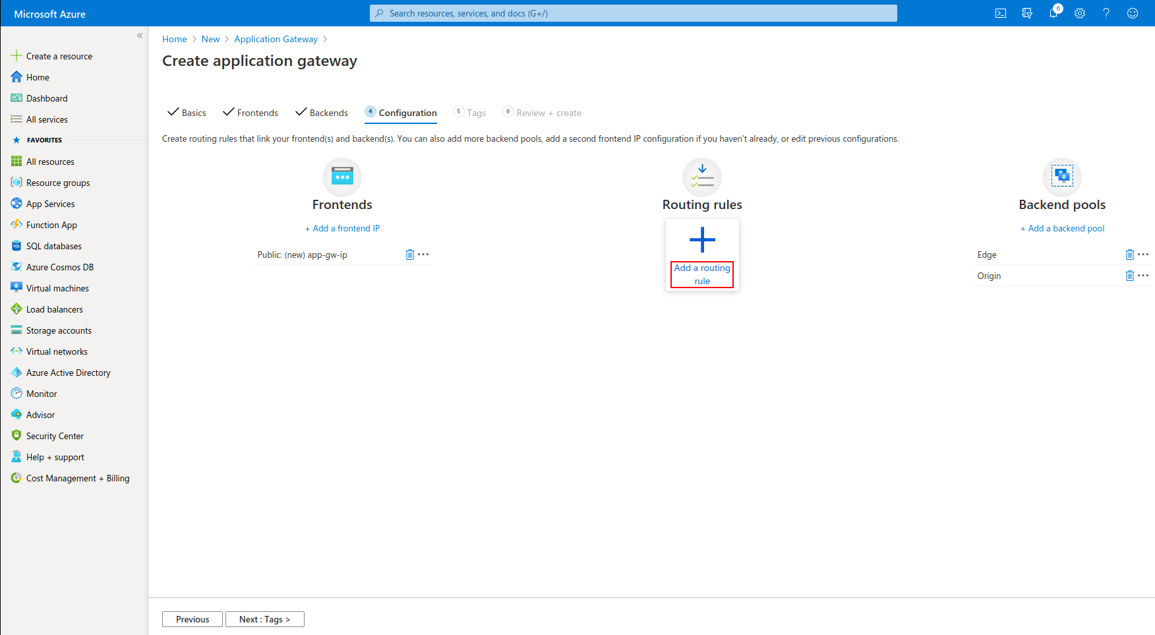Switch to the Backends tab

pyautogui.click(x=322, y=113)
